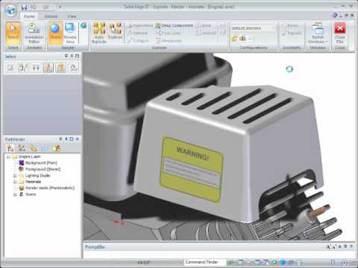The height and width of the screenshot is (268, 358).
Task: Run Auto Explode command
Action: [x=99, y=33]
